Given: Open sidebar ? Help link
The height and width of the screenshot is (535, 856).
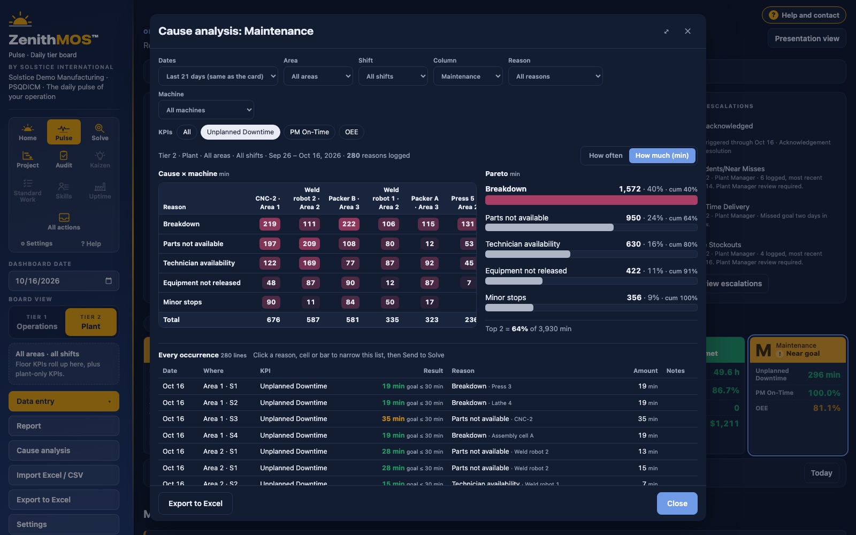Looking at the screenshot, I should click(91, 243).
